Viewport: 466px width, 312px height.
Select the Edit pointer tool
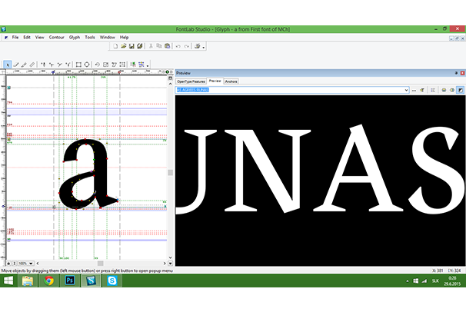point(8,65)
